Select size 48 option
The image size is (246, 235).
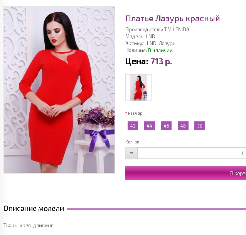click(183, 126)
